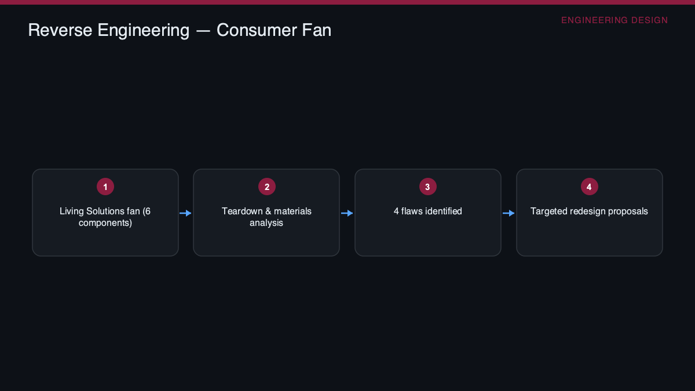The height and width of the screenshot is (391, 695).
Task: Select the "Teardown & materials analysis" text
Action: click(266, 217)
